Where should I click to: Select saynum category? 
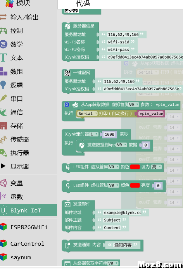point(29,257)
